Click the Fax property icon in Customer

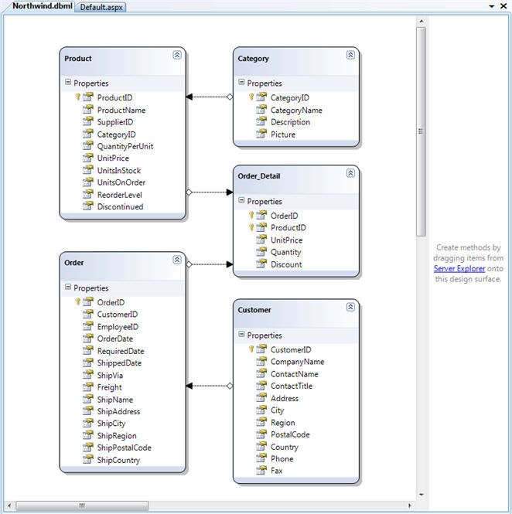pyautogui.click(x=261, y=470)
